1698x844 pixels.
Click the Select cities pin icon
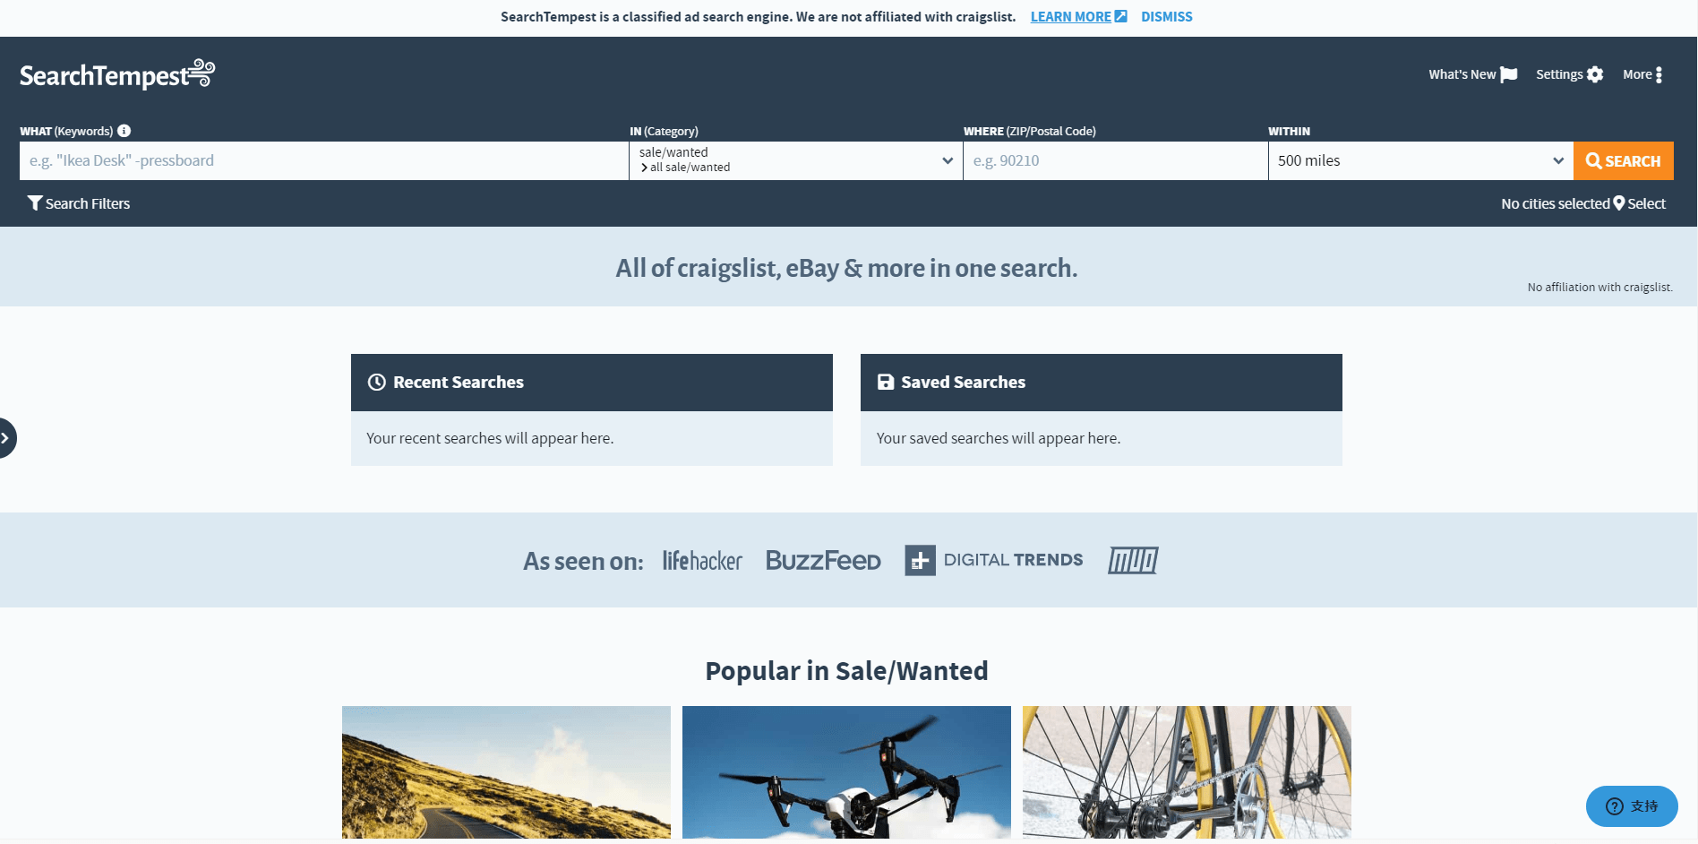pyautogui.click(x=1619, y=203)
